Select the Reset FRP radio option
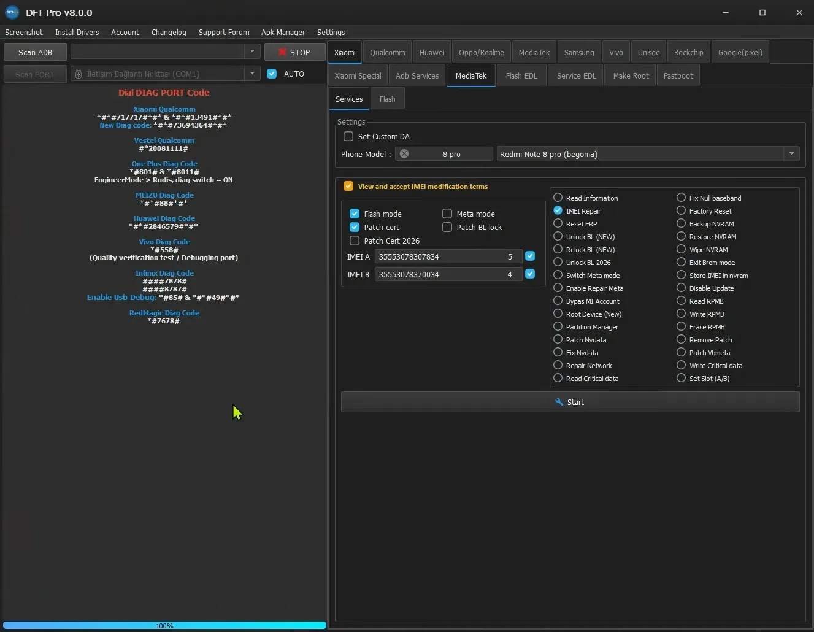Image resolution: width=814 pixels, height=632 pixels. pos(558,223)
